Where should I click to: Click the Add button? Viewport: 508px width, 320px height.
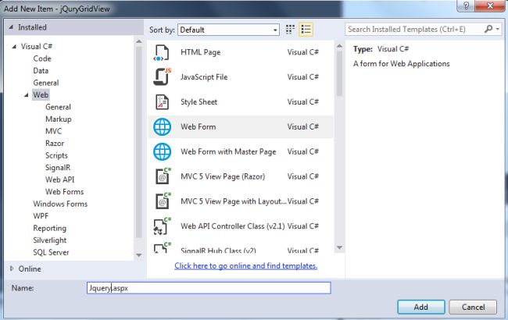[x=420, y=307]
